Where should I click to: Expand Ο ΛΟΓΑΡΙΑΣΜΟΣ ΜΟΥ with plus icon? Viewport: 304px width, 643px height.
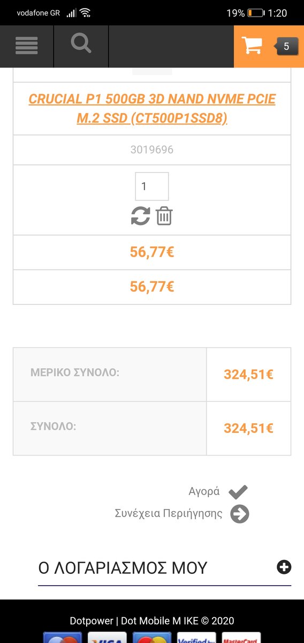pyautogui.click(x=284, y=567)
